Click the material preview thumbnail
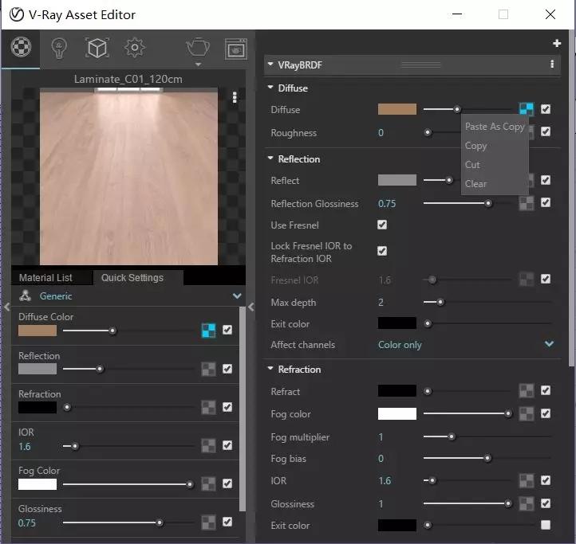Image resolution: width=576 pixels, height=544 pixels. click(128, 176)
